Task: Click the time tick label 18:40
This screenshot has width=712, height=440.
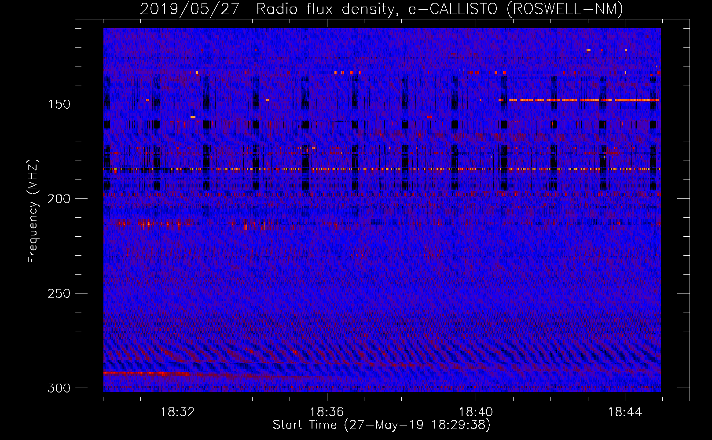Action: (476, 412)
